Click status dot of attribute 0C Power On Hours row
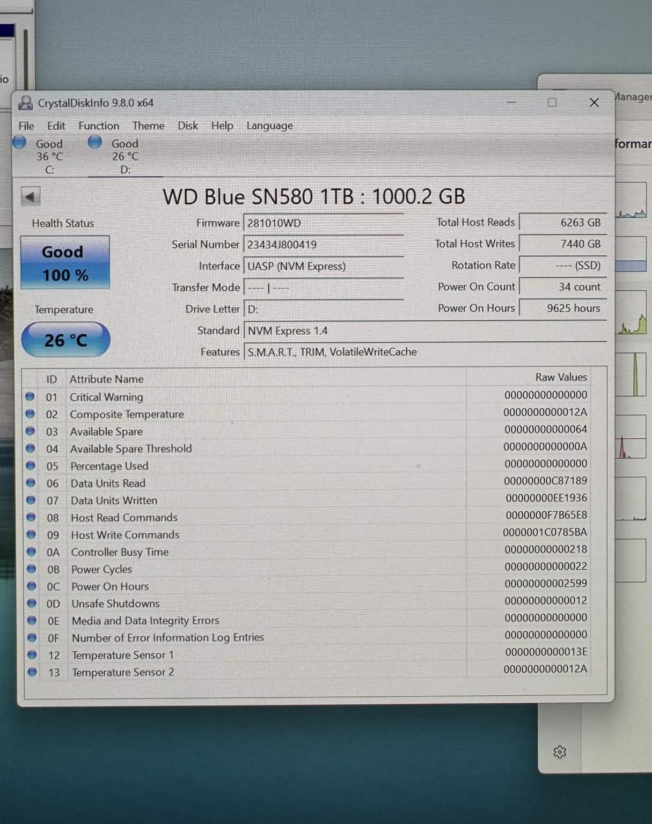This screenshot has width=652, height=824. pyautogui.click(x=32, y=586)
